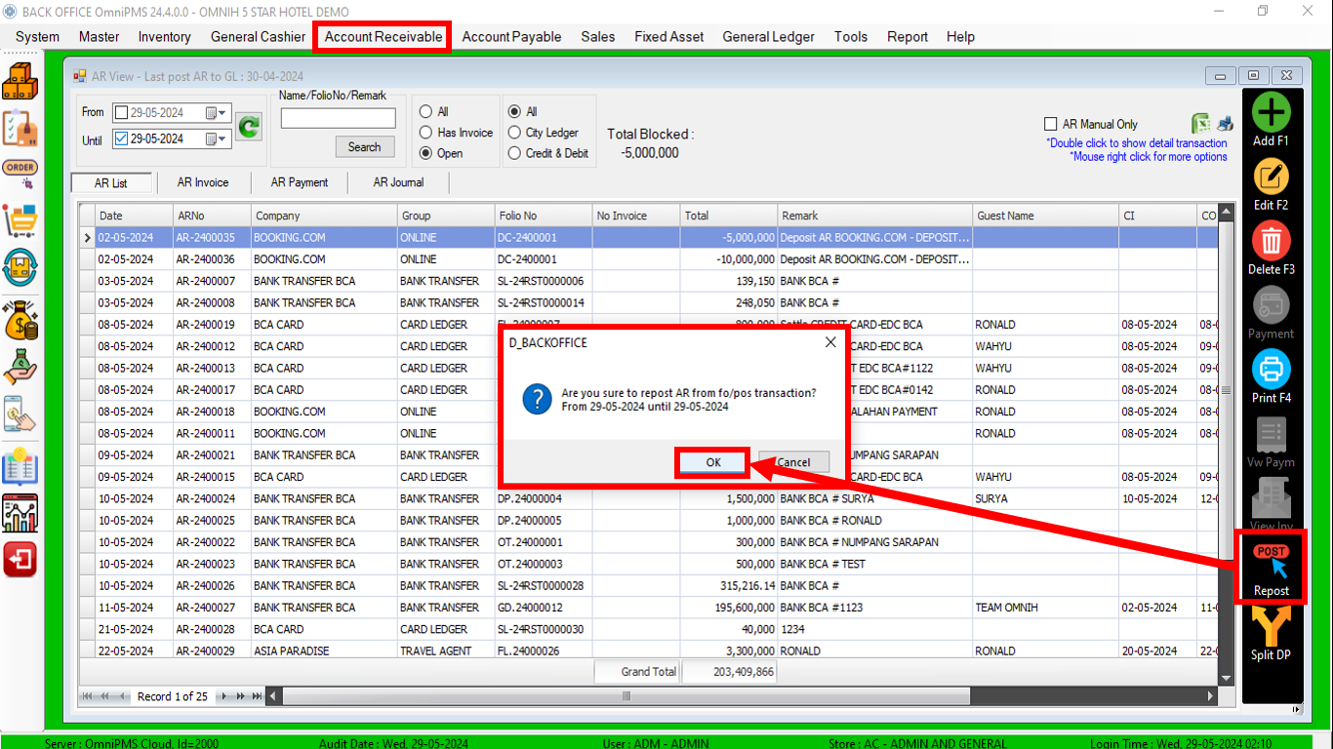This screenshot has height=749, width=1333.
Task: Open the ORDER icon in left sidebar
Action: point(20,174)
